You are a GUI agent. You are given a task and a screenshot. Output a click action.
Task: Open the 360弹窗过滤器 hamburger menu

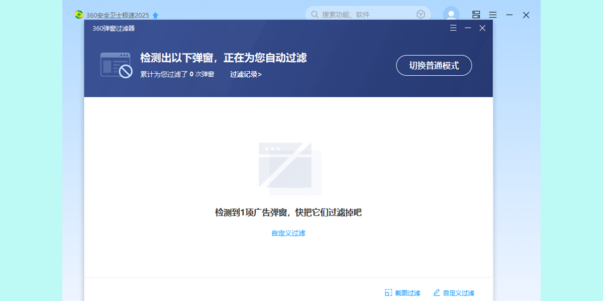(453, 28)
